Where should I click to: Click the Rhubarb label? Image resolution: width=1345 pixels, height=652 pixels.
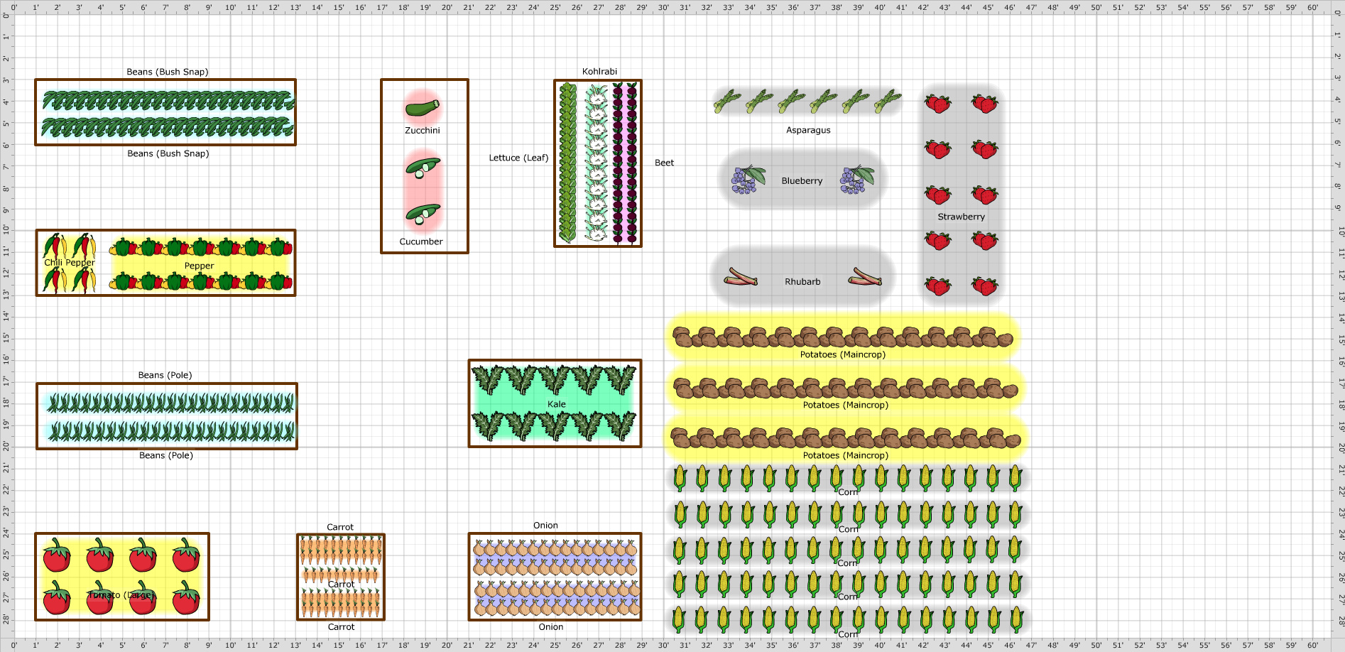802,282
